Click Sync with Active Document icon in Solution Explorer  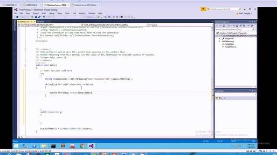point(234,26)
